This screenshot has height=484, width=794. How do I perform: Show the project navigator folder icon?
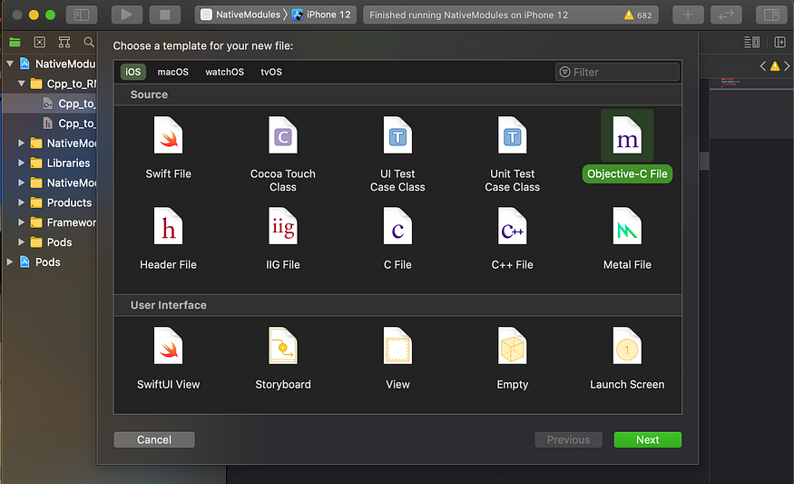coord(15,42)
